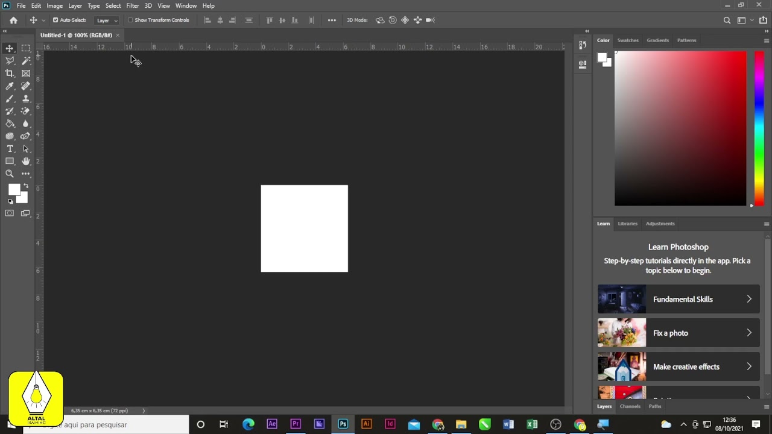Open tool preset picker arrow beside Move icon

[43, 20]
